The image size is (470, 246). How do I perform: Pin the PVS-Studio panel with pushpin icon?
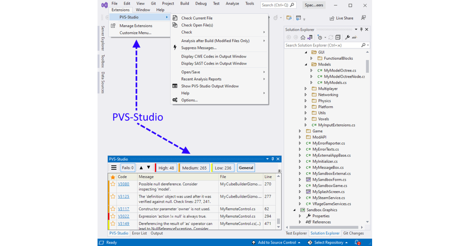click(273, 159)
